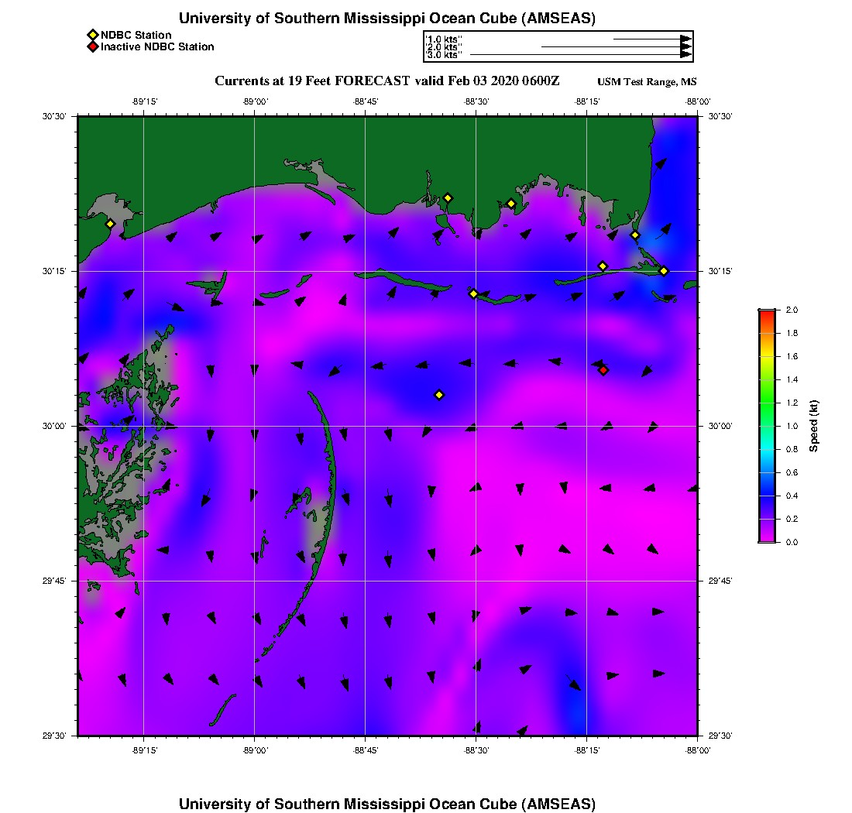
Task: Click the yellow station marker just right of the 88°30' gridline
Action: click(511, 204)
